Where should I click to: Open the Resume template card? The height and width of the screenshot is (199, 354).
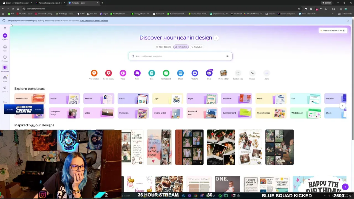99,98
